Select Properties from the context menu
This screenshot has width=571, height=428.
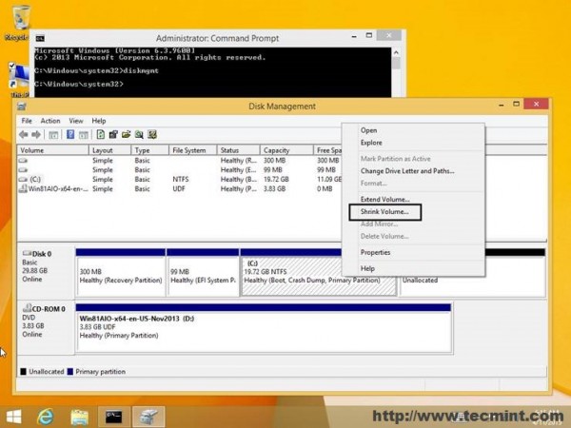click(376, 252)
